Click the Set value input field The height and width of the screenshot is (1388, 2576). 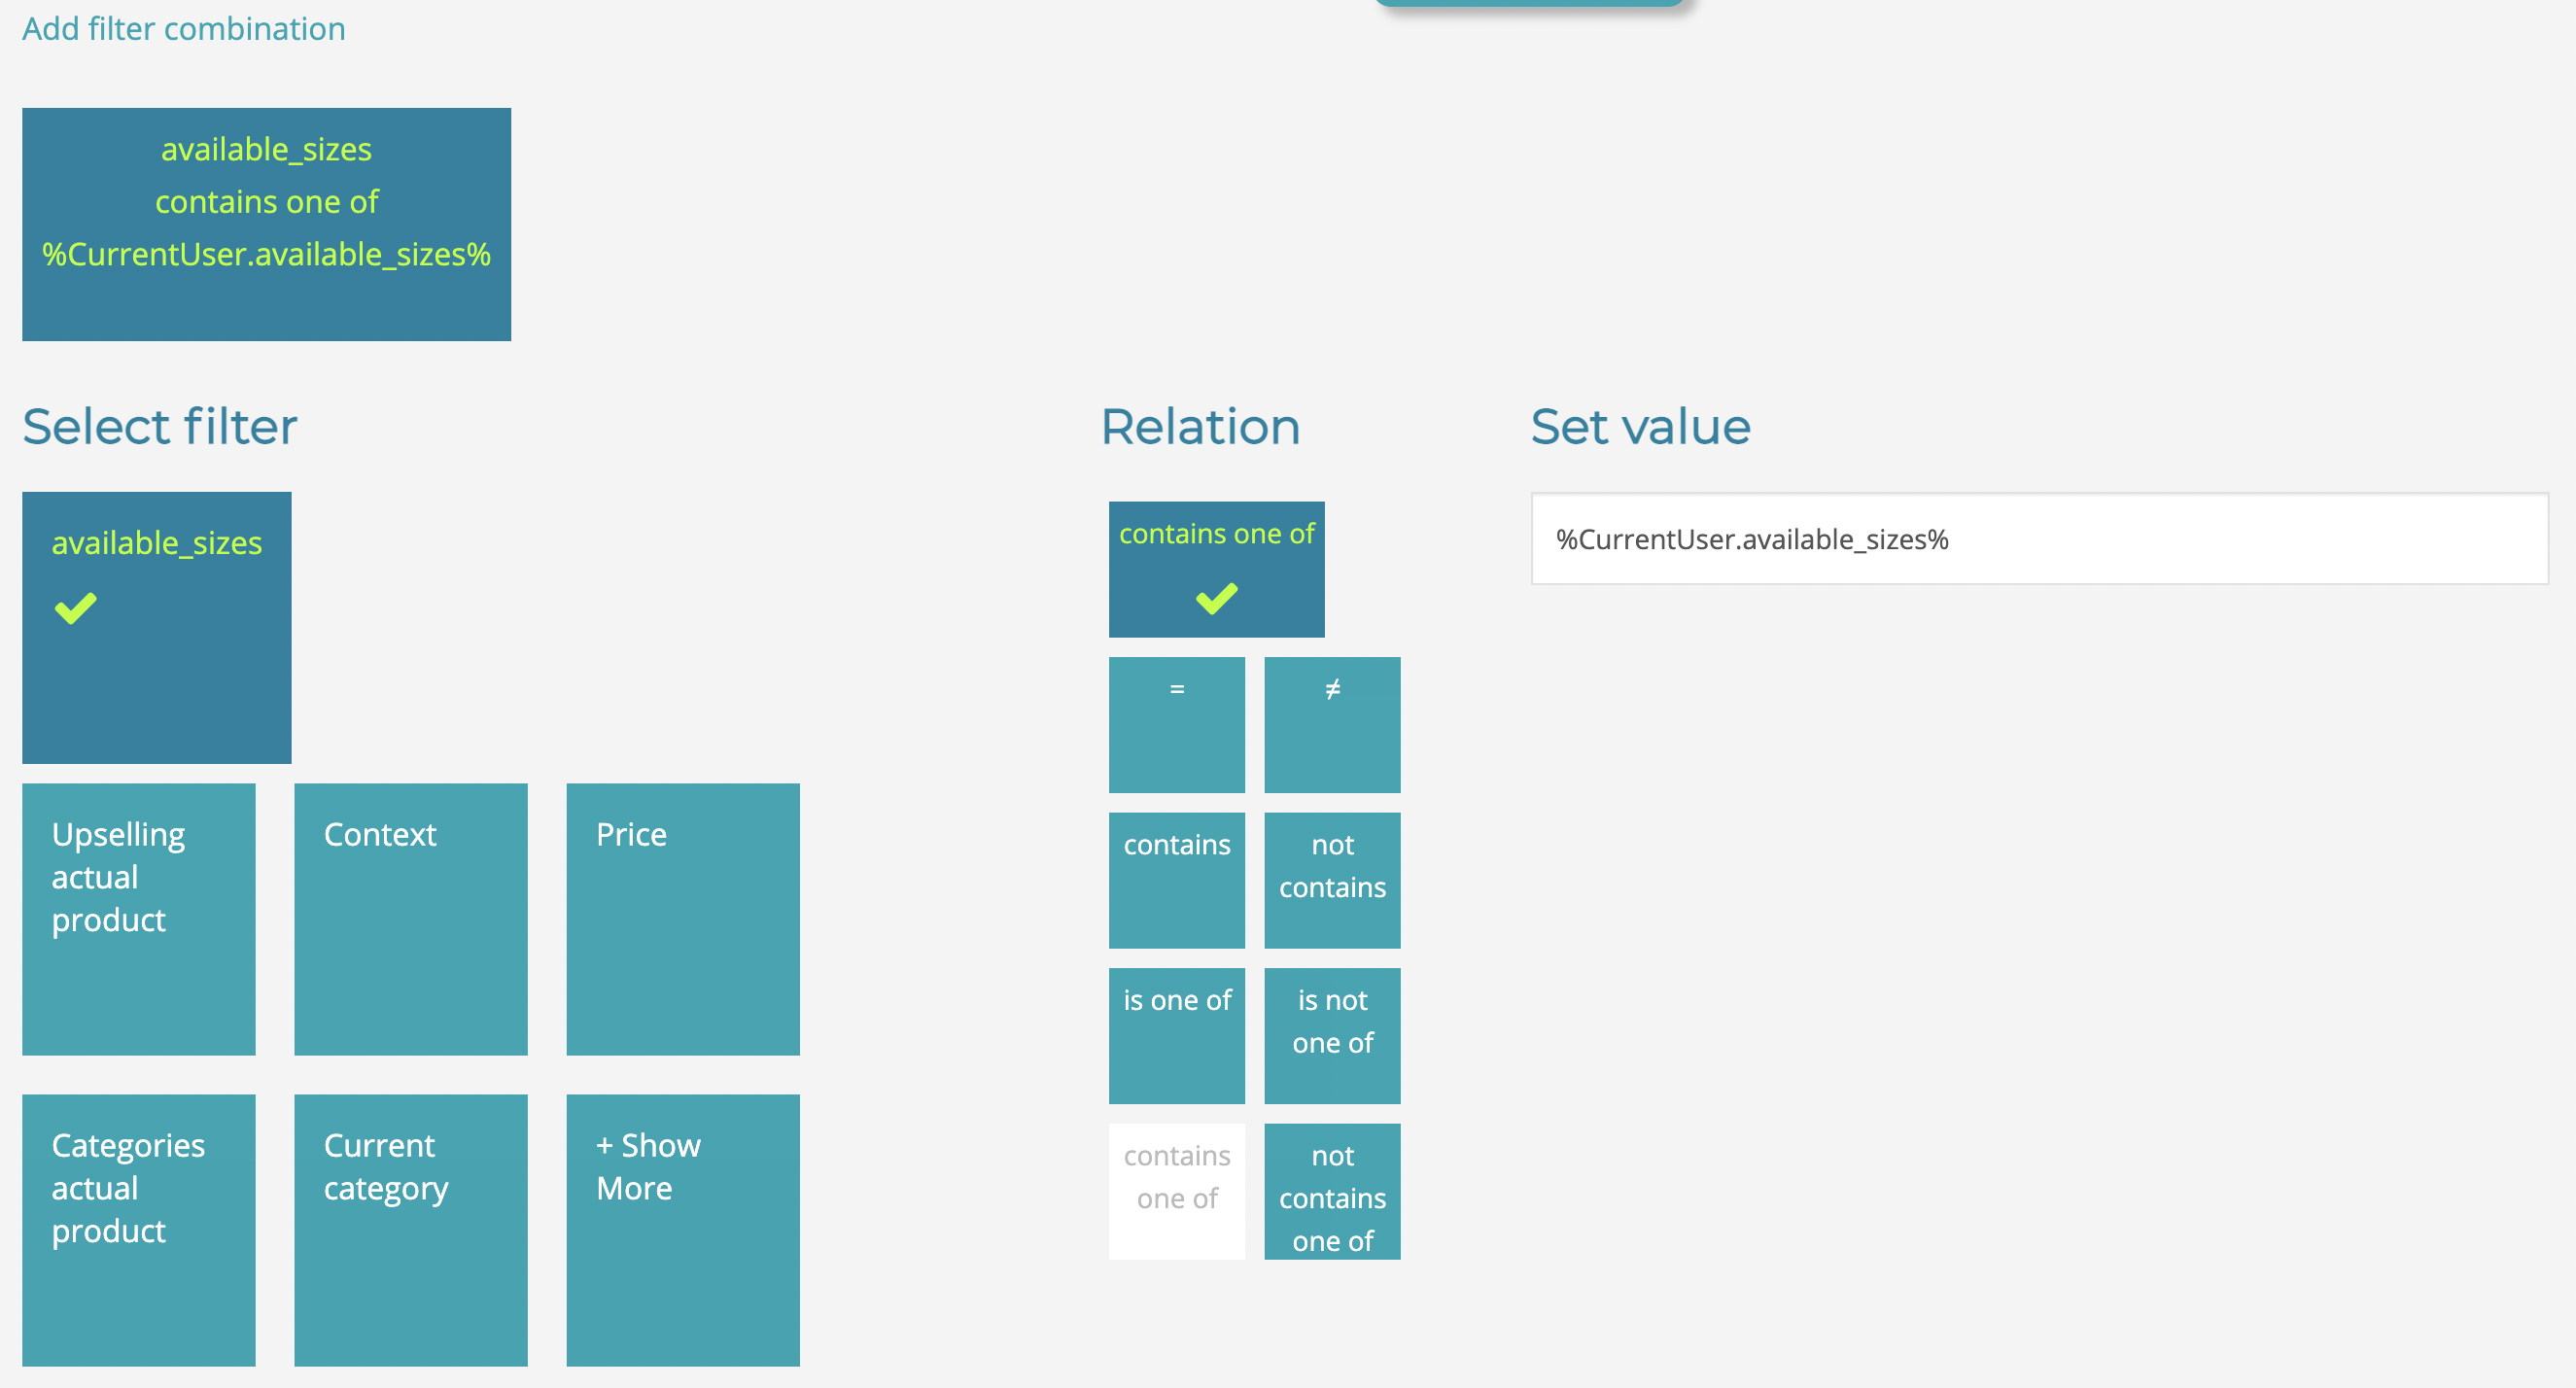pyautogui.click(x=2039, y=539)
